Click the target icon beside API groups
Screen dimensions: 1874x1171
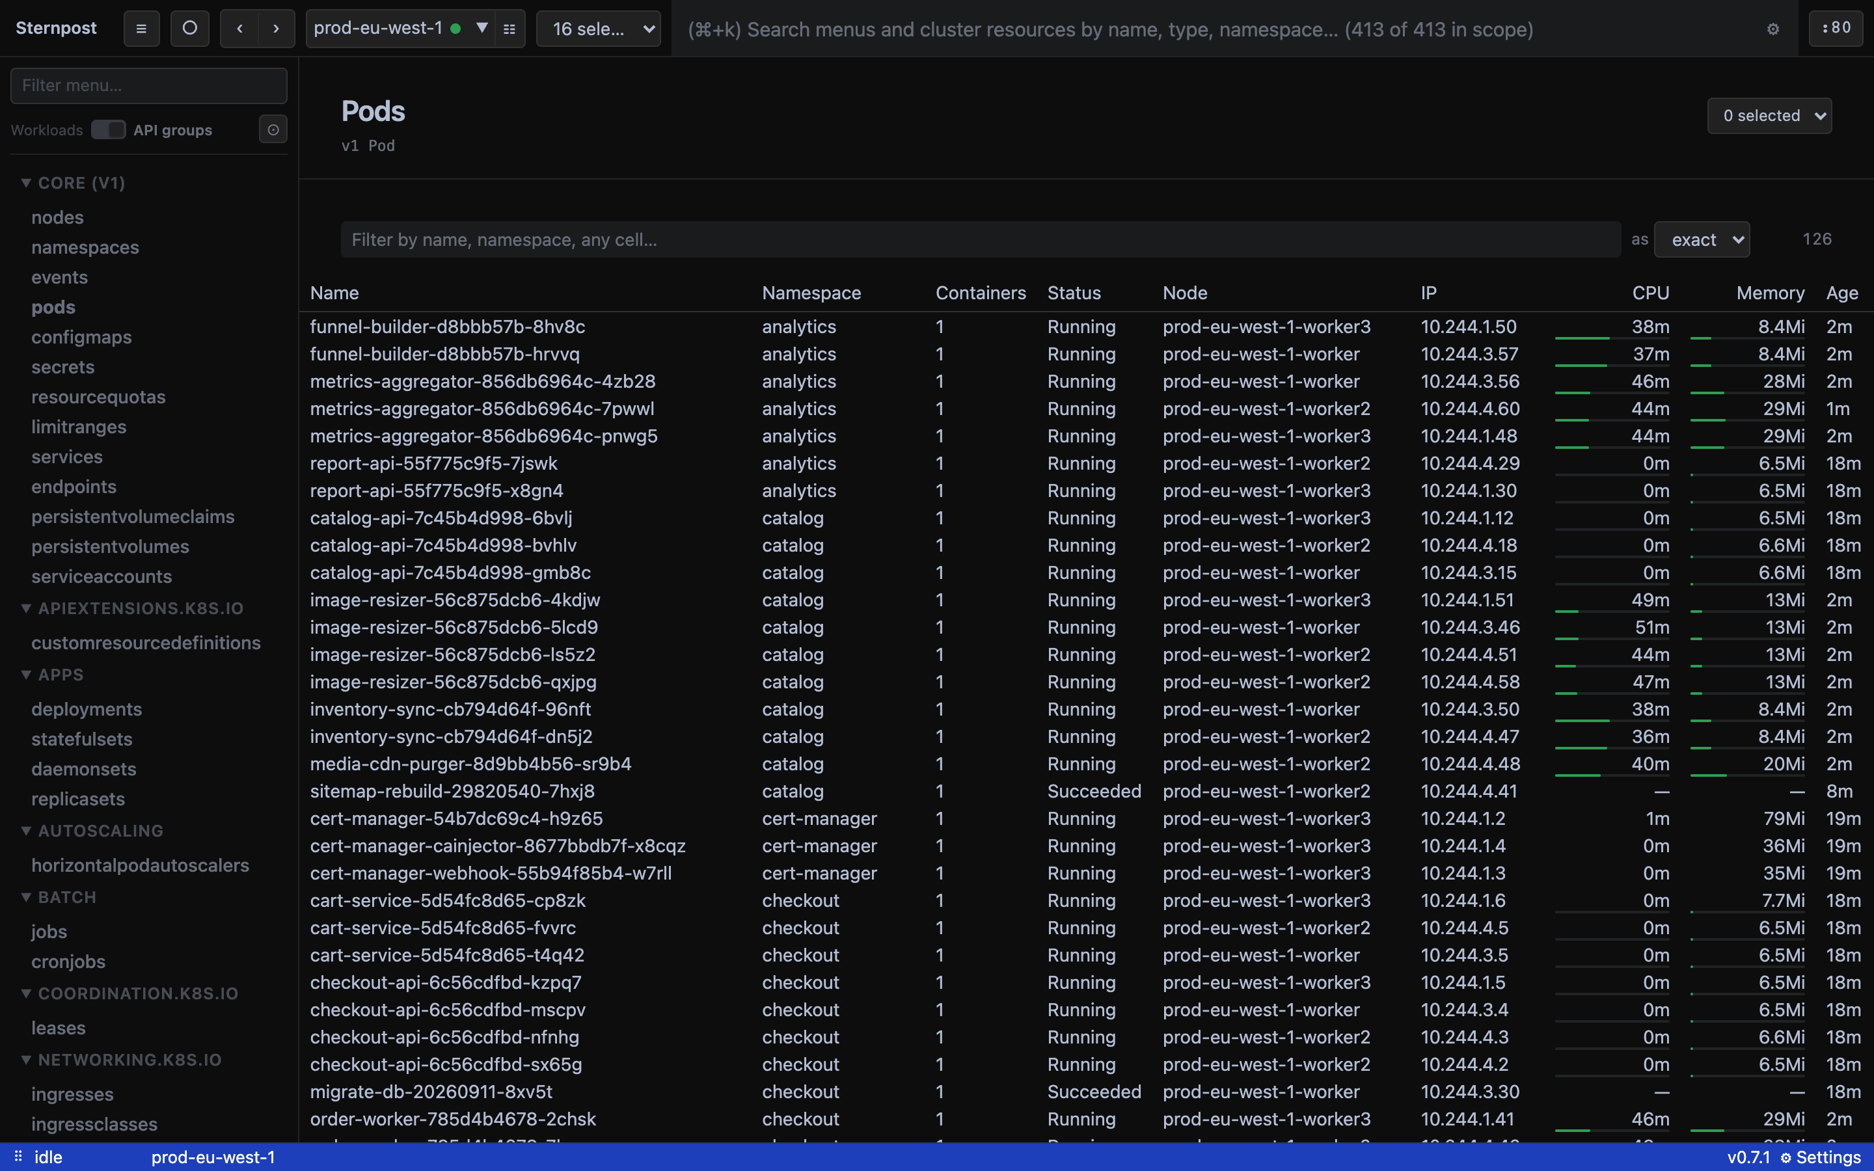(273, 129)
